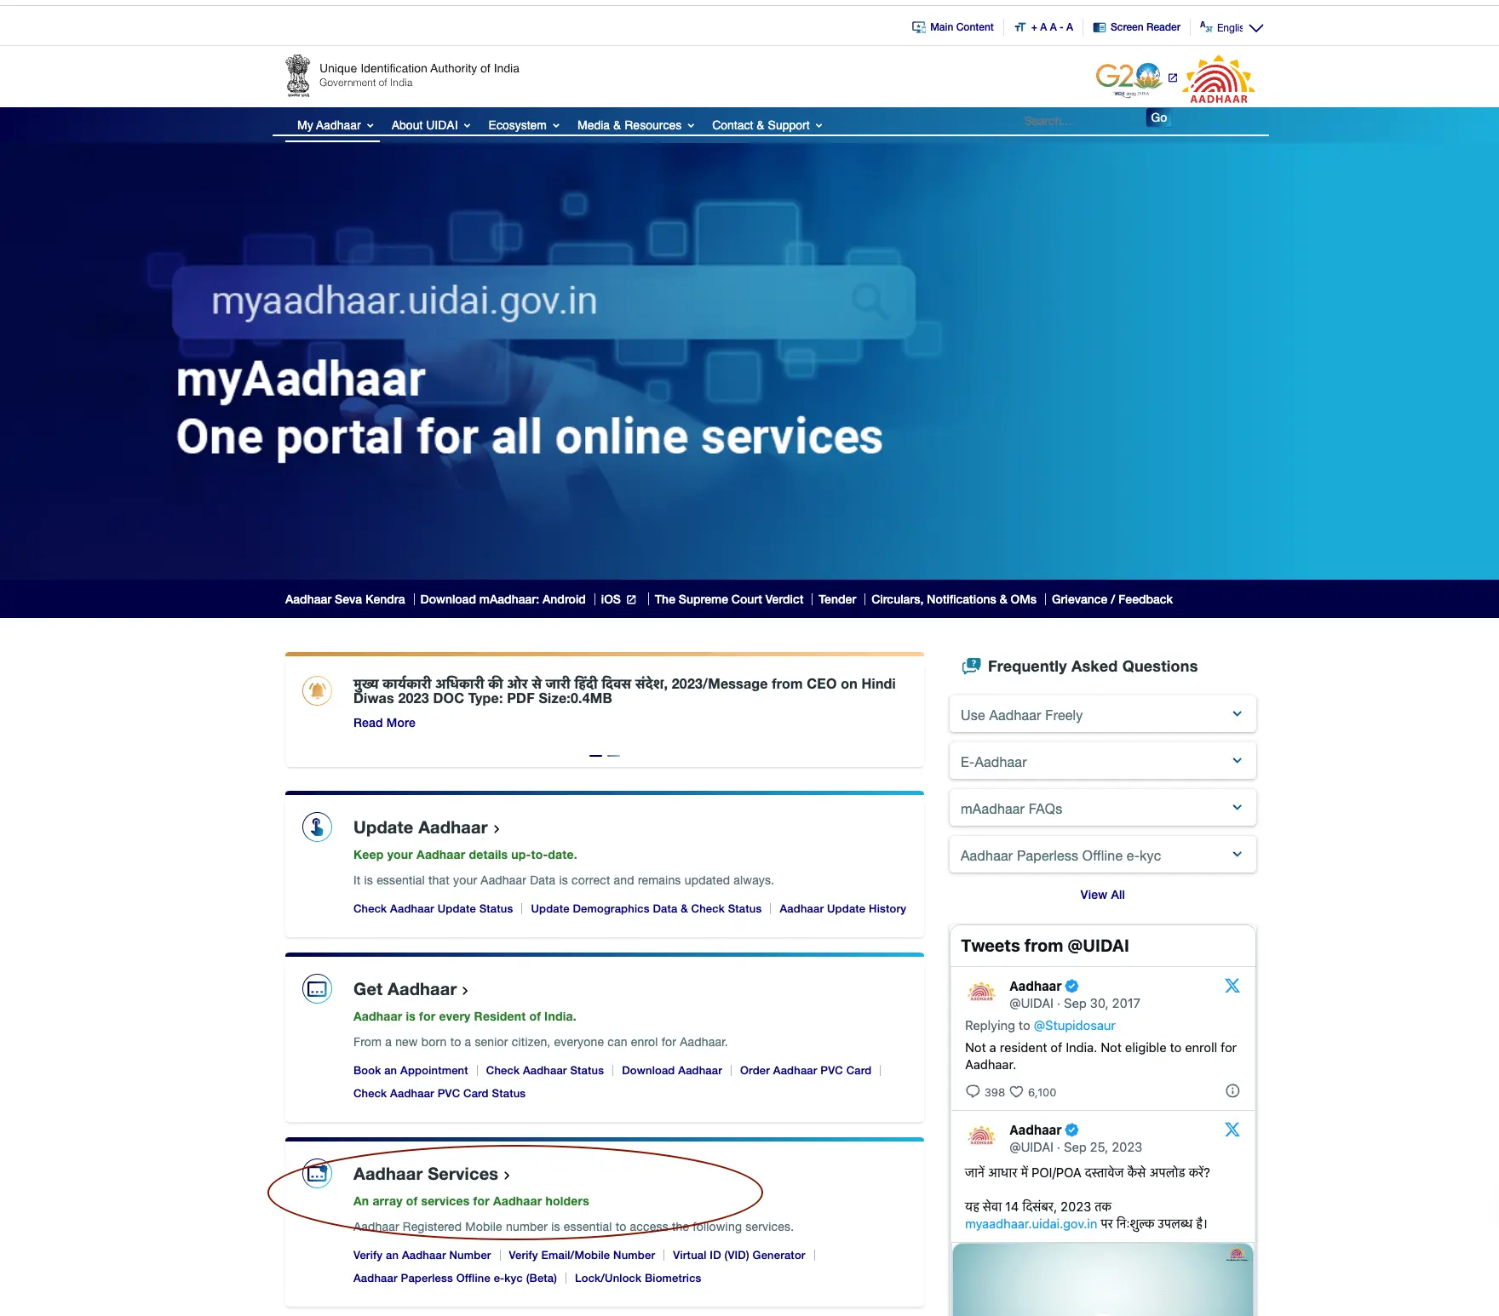Open Get Aadhaar heading link
The width and height of the screenshot is (1499, 1316).
tap(411, 989)
